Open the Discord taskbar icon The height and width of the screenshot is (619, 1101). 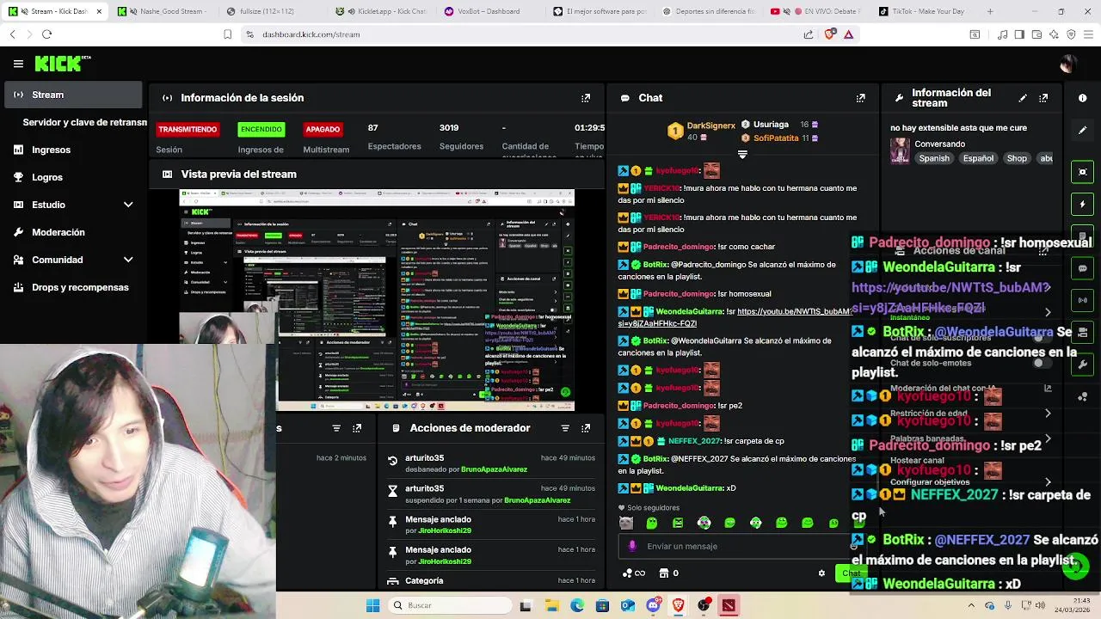[654, 605]
